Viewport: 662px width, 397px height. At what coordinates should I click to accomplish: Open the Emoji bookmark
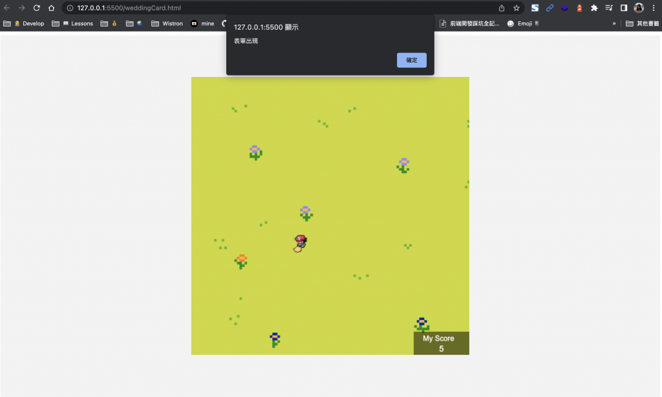click(522, 24)
